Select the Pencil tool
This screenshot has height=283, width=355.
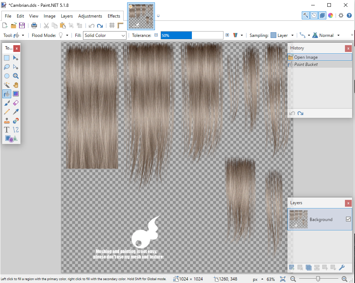[x=7, y=112]
